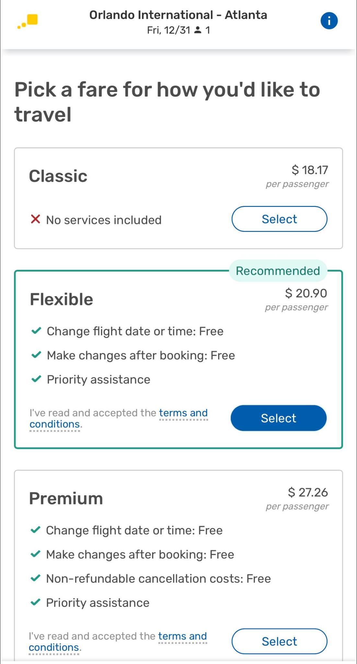
Task: Tap the Recommended badge
Action: pos(278,271)
